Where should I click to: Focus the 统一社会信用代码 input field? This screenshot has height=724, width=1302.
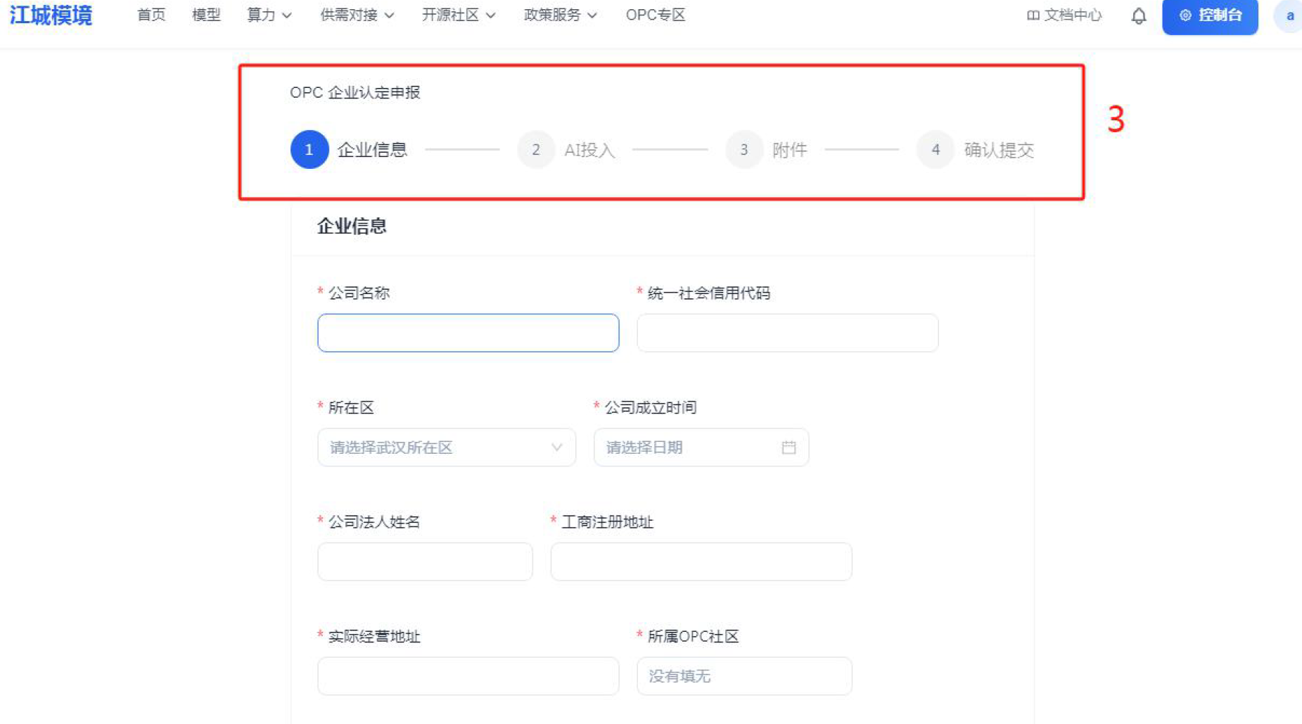[788, 333]
